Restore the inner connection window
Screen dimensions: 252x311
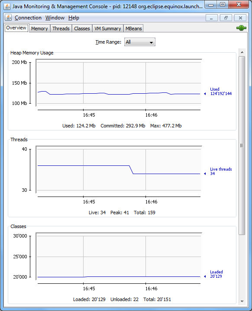click(x=226, y=18)
